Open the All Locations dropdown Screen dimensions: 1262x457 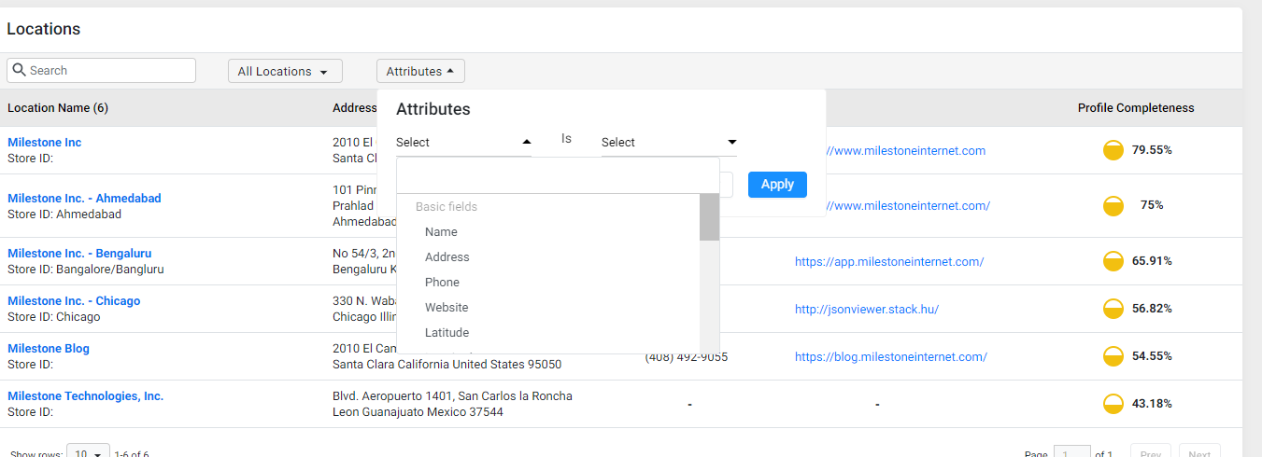[285, 71]
